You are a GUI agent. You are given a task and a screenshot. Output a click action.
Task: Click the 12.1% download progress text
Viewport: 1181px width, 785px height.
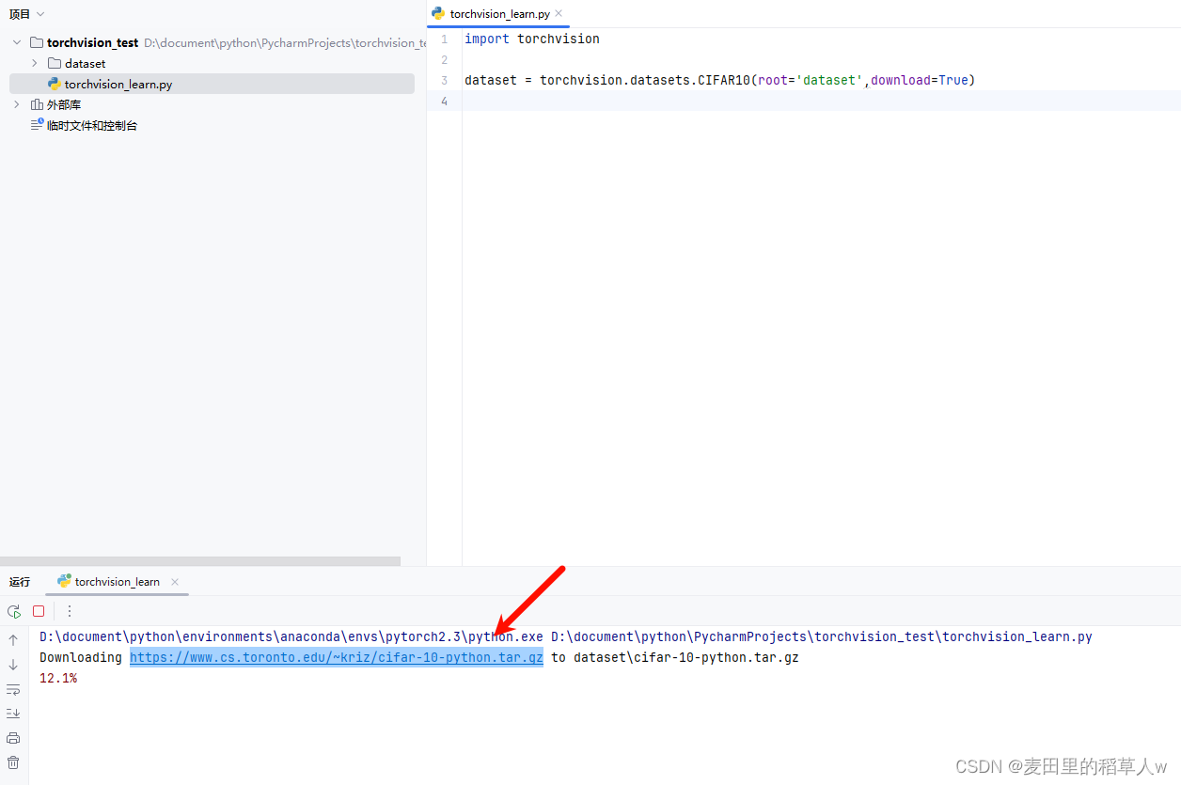click(x=58, y=678)
